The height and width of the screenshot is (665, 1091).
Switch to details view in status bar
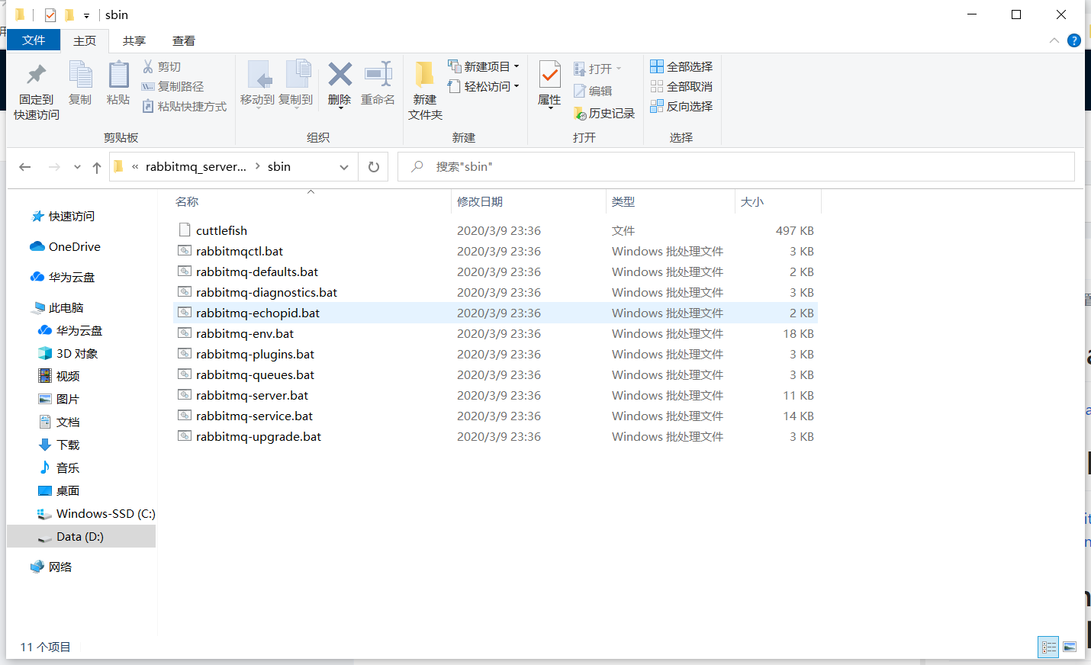[x=1049, y=647]
